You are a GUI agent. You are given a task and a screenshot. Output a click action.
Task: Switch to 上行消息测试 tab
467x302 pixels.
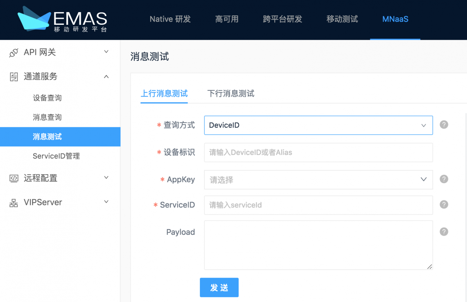[164, 94]
